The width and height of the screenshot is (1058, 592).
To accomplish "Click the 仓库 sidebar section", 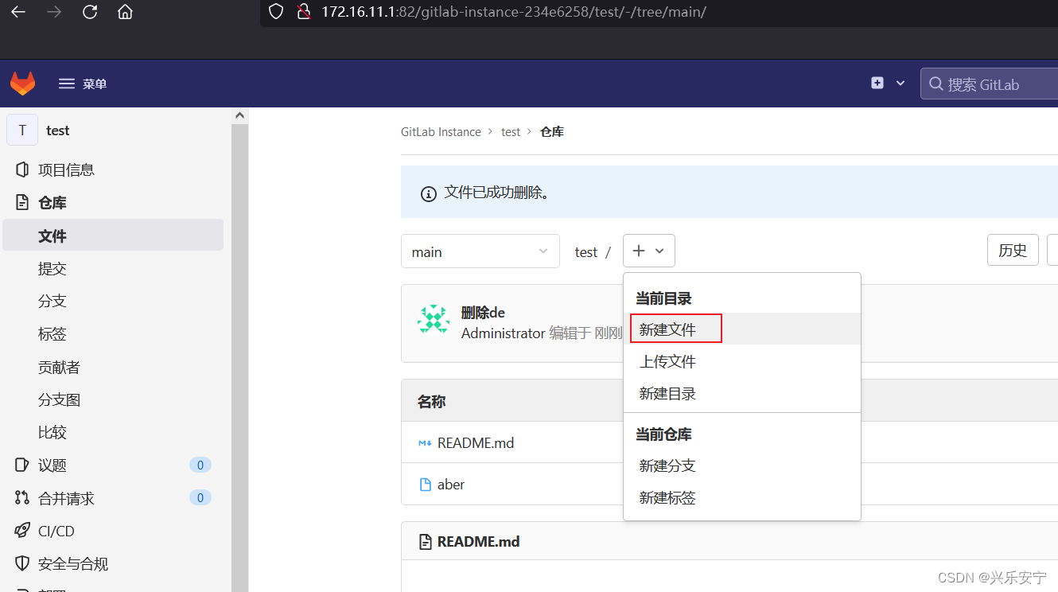I will tap(53, 203).
